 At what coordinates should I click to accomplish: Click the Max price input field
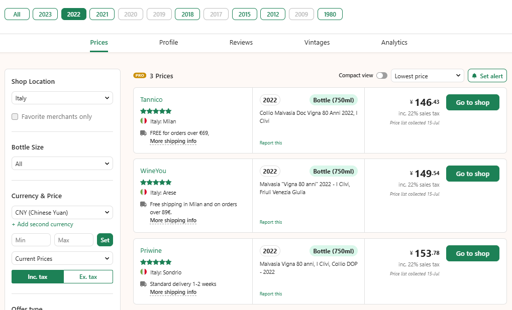pyautogui.click(x=74, y=240)
